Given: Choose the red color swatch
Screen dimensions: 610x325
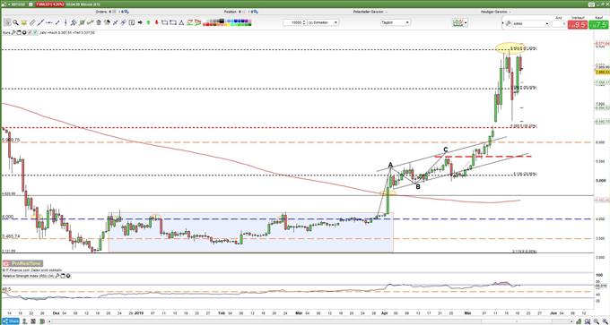Looking at the screenshot, I should [207, 24].
